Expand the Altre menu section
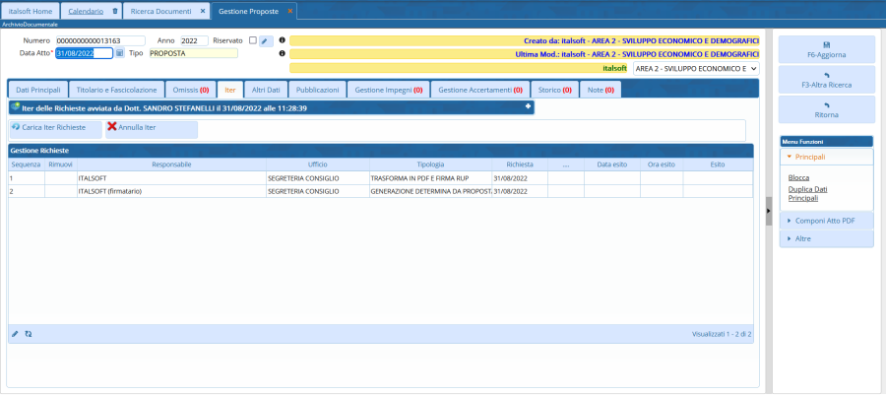 [x=826, y=239]
